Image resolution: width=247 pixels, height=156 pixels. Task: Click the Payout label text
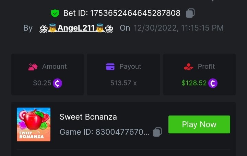[130, 67]
